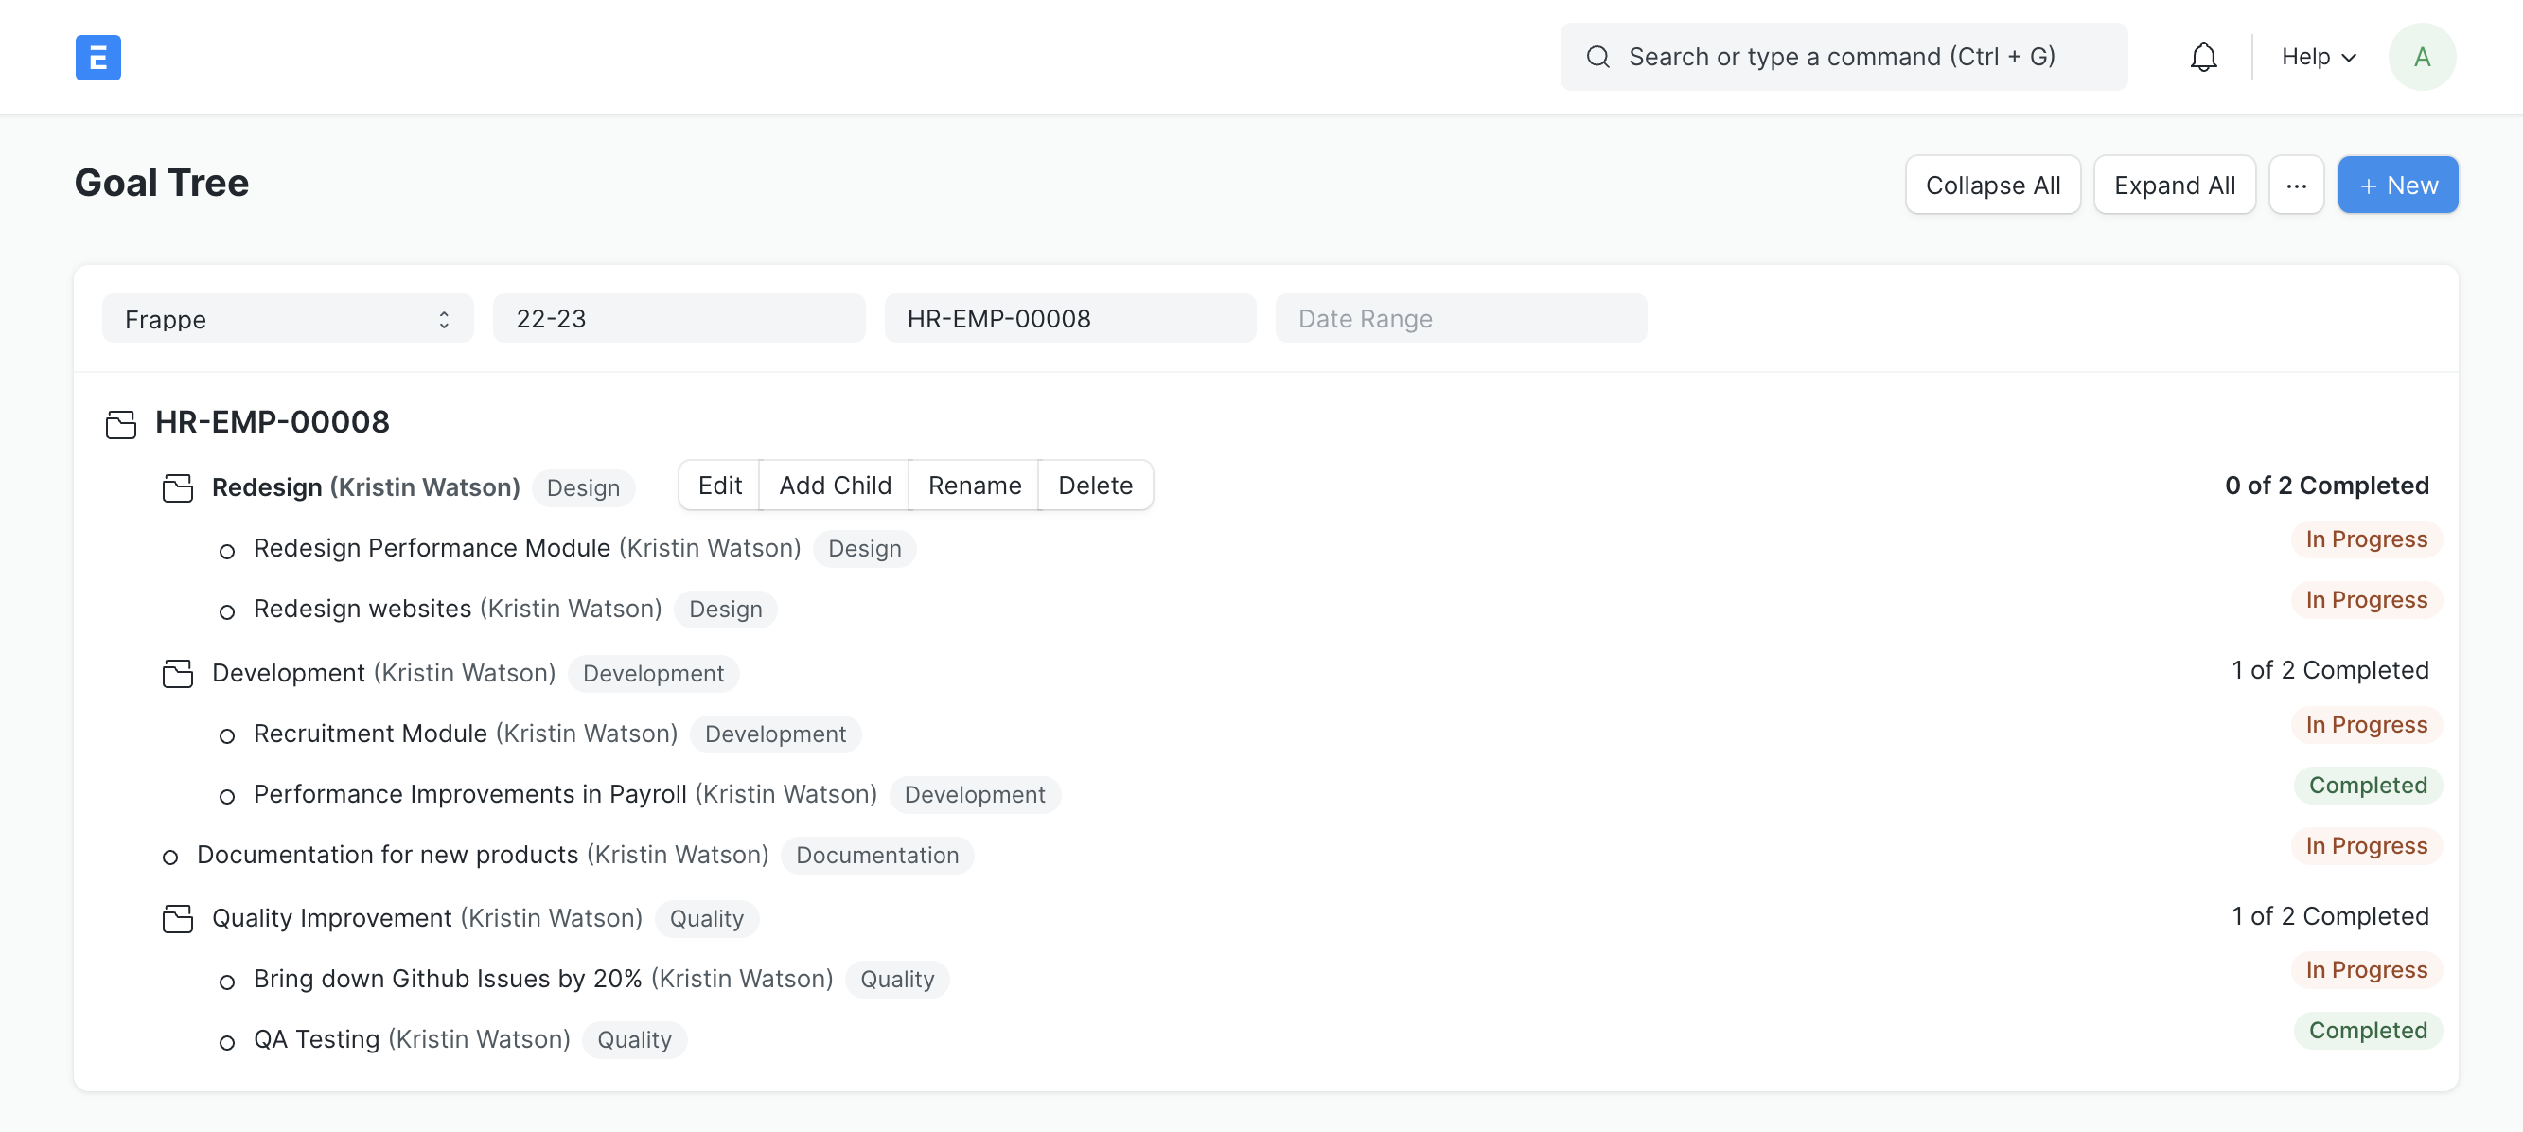Click the three-dots more options button
This screenshot has height=1132, width=2523.
click(2296, 186)
